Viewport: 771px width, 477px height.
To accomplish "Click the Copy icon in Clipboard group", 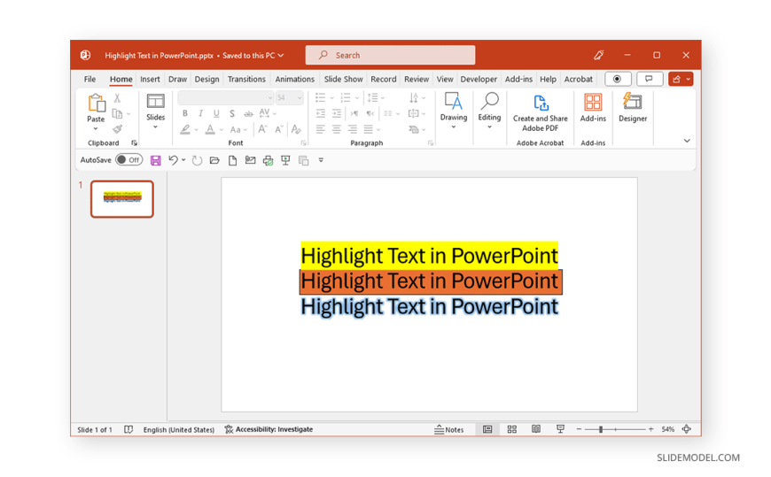I will pyautogui.click(x=117, y=113).
